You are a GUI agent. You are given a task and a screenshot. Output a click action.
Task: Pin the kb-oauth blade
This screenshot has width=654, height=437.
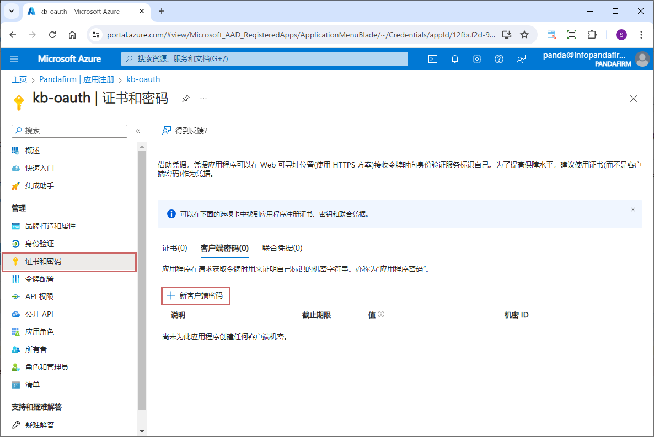click(186, 99)
